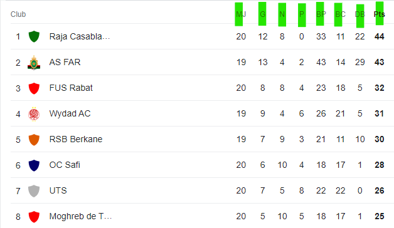Click the Club column header
Screen dimensions: 394x228
point(18,14)
